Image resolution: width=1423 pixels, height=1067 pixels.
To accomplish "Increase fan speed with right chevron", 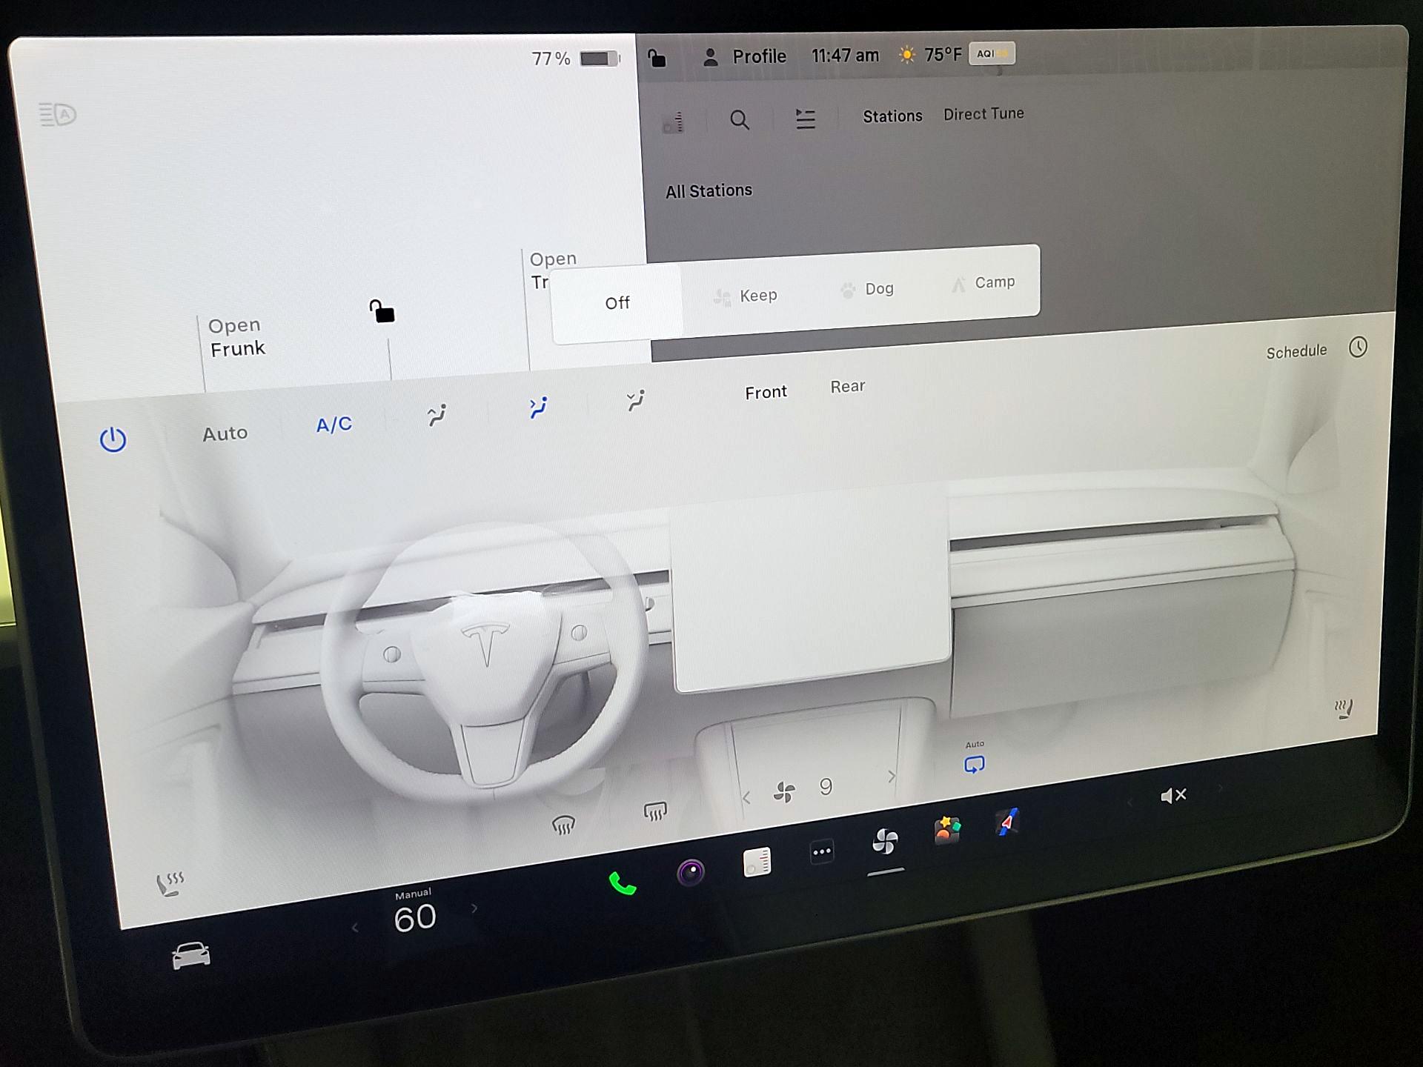I will 892,777.
